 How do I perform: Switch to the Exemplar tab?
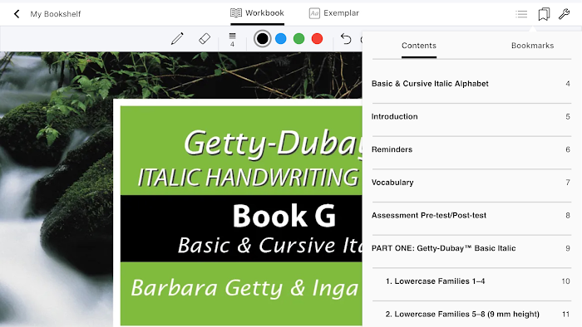[333, 13]
